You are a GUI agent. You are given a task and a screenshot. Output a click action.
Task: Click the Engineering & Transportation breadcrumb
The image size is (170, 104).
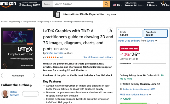point(22,22)
